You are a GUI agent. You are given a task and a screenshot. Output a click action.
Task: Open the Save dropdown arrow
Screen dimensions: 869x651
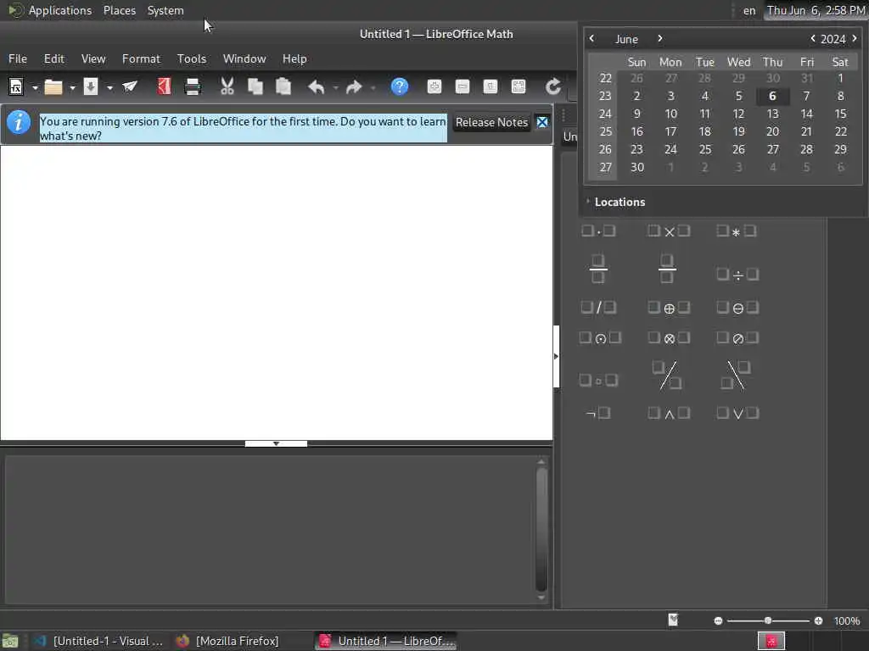(109, 87)
